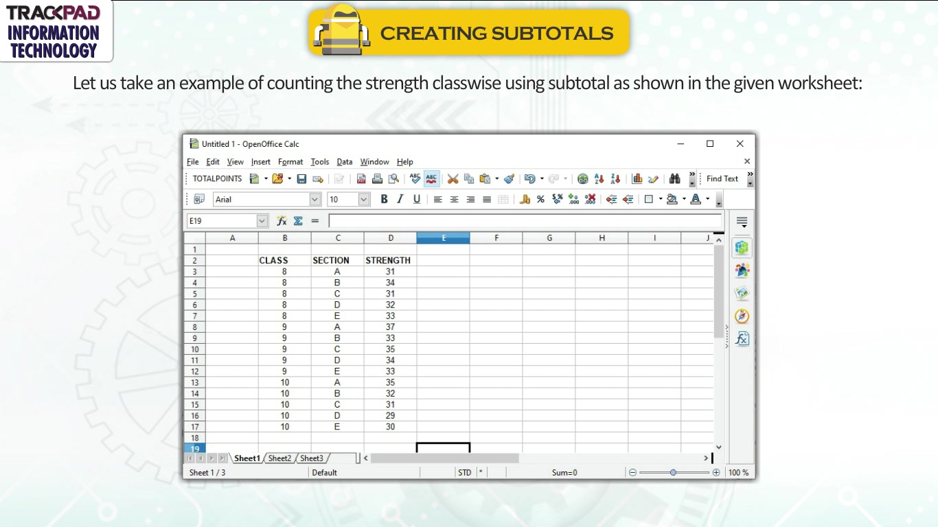Viewport: 938px width, 527px height.
Task: Open Background Color dropdown arrow
Action: (684, 199)
